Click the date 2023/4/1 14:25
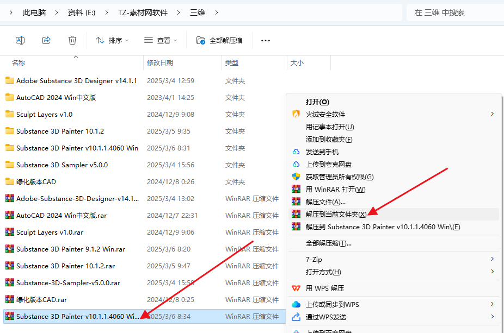The width and height of the screenshot is (504, 333). 170,98
